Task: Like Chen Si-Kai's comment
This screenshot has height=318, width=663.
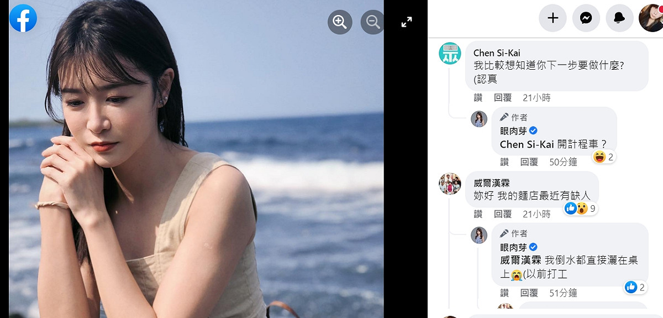Action: 478,98
